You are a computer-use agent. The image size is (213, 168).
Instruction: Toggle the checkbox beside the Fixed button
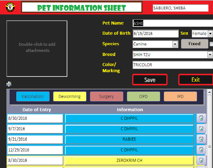click(211, 44)
